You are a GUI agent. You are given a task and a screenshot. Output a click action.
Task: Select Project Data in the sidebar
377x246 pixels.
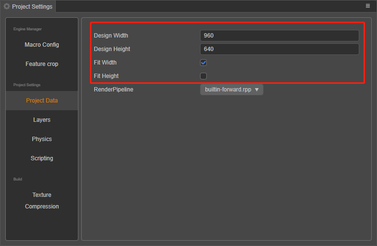click(42, 101)
